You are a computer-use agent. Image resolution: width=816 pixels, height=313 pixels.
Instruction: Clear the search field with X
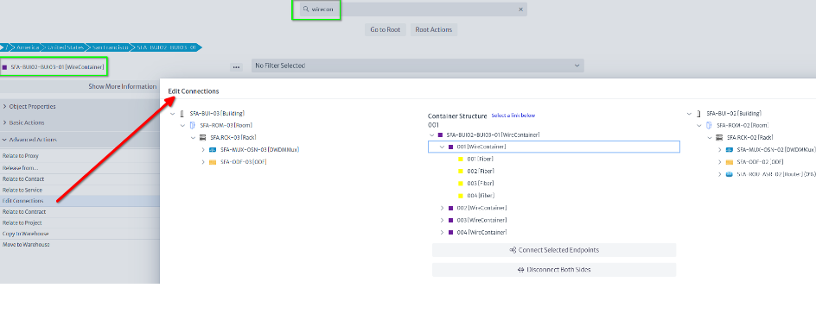[520, 9]
